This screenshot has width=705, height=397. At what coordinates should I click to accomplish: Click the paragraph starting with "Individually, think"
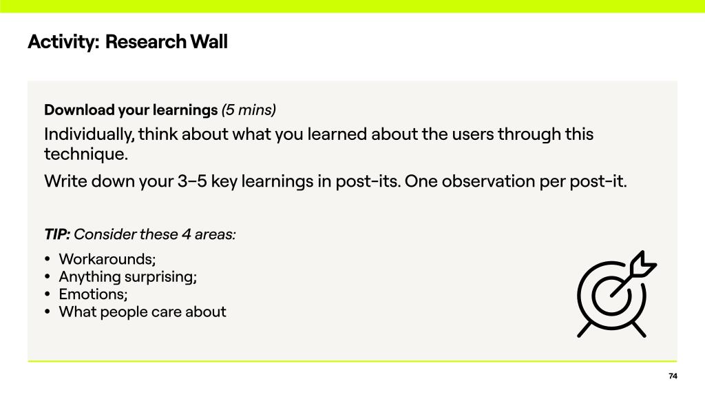pyautogui.click(x=318, y=134)
